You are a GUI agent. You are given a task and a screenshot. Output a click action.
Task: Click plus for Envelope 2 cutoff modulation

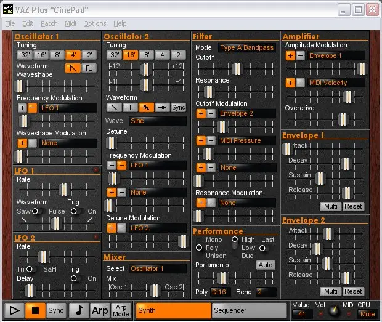coord(201,113)
